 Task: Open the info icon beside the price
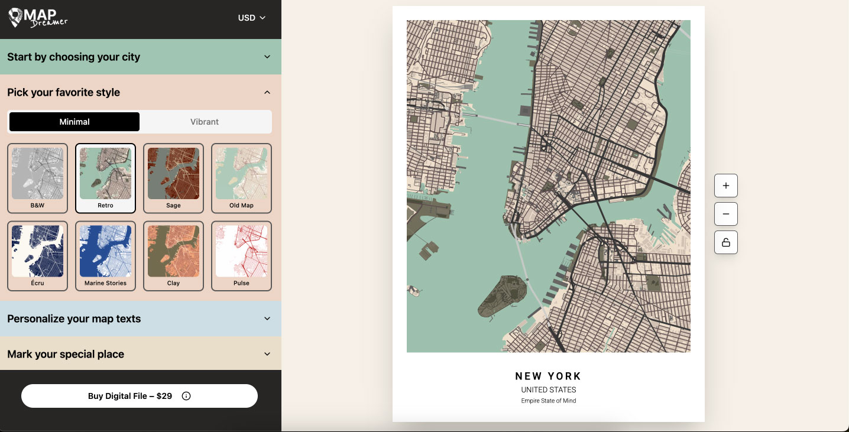click(186, 396)
